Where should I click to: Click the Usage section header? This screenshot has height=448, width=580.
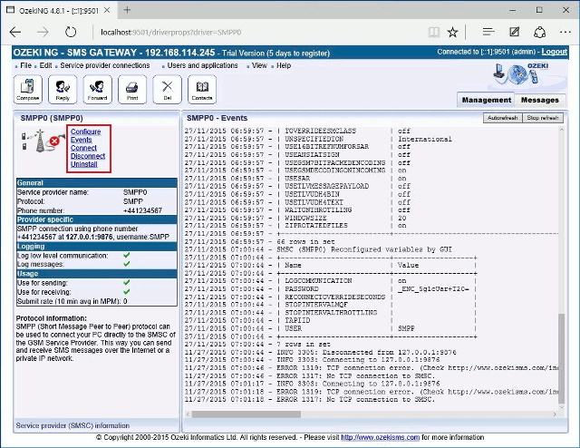pos(97,274)
